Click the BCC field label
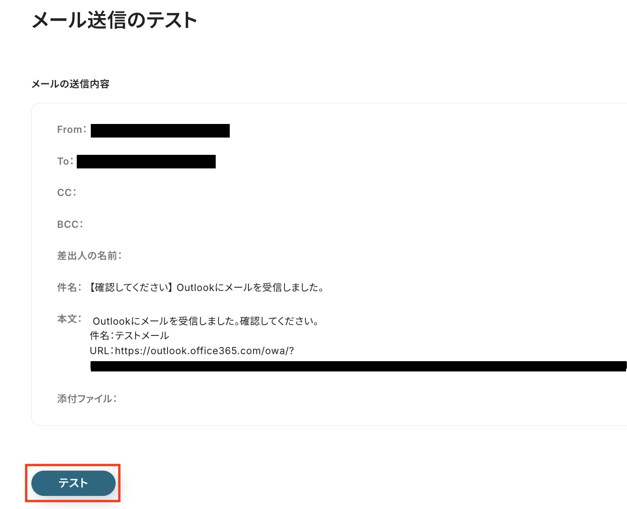The image size is (627, 509). (70, 225)
